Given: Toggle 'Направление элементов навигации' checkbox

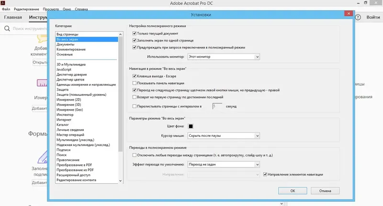Looking at the screenshot, I should tap(265, 175).
